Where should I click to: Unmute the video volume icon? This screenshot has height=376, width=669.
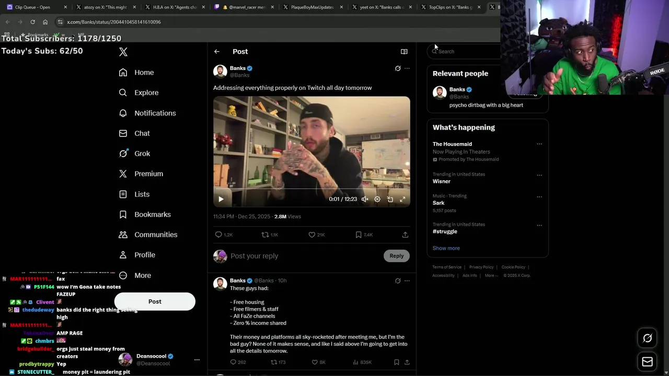365,199
